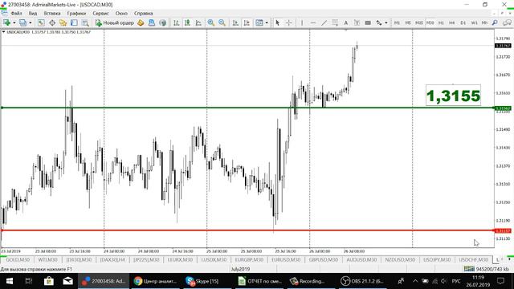Open the new chart toolbar icon

point(6,22)
